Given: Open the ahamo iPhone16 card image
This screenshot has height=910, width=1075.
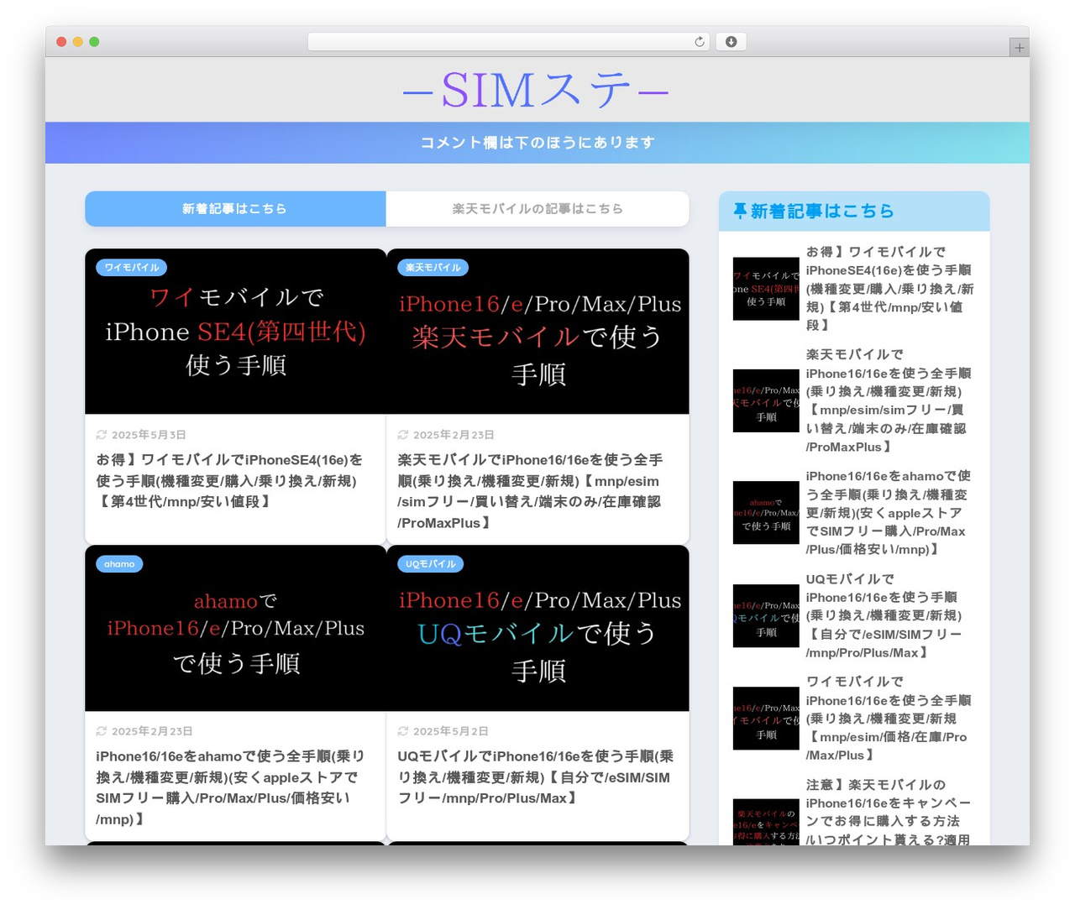Looking at the screenshot, I should (x=235, y=628).
